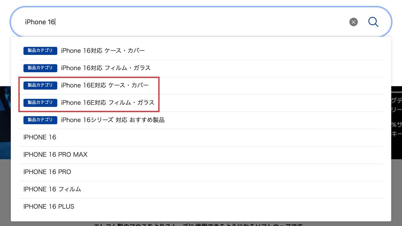Click the magnifying glass search icon
This screenshot has height=226, width=402.
[373, 22]
